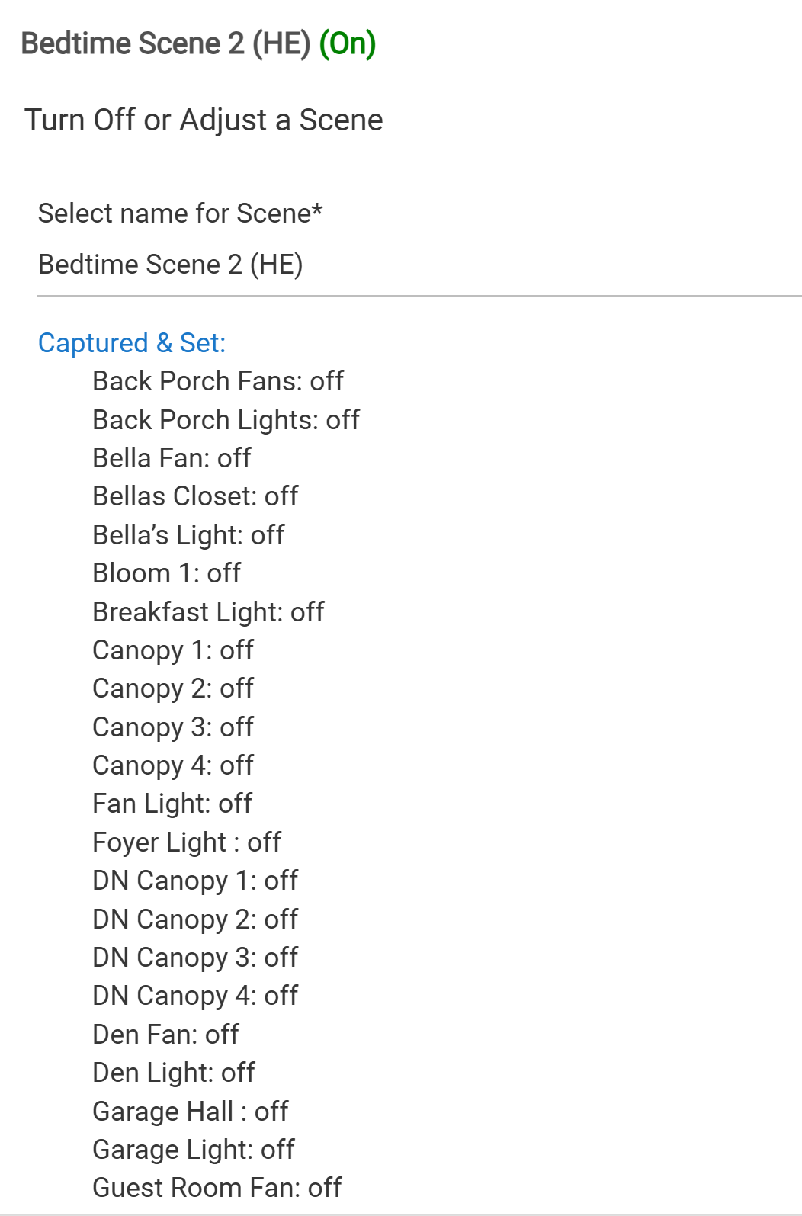Select the Back Porch Lights: off entry

point(226,420)
